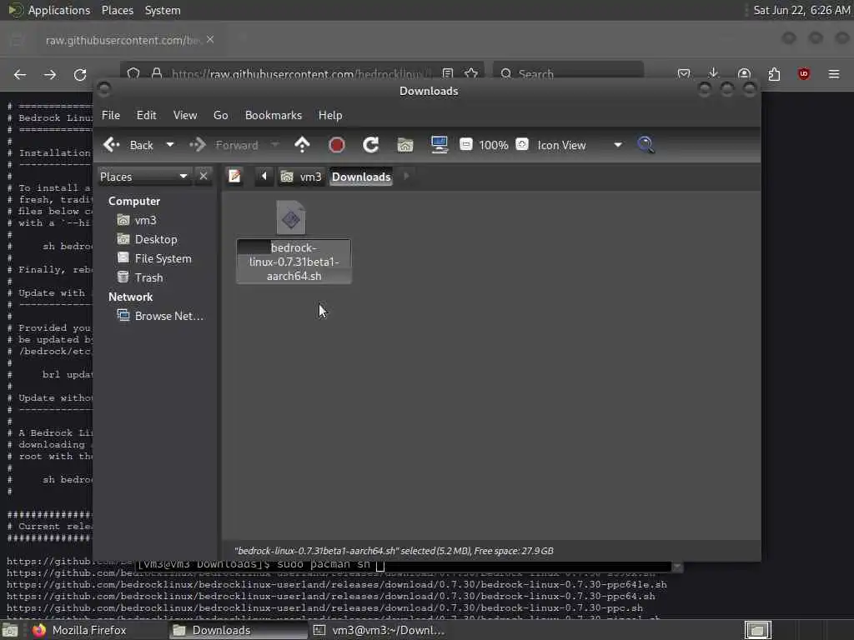The height and width of the screenshot is (640, 854).
Task: Open the Places sidebar selector dropdown
Action: point(143,177)
